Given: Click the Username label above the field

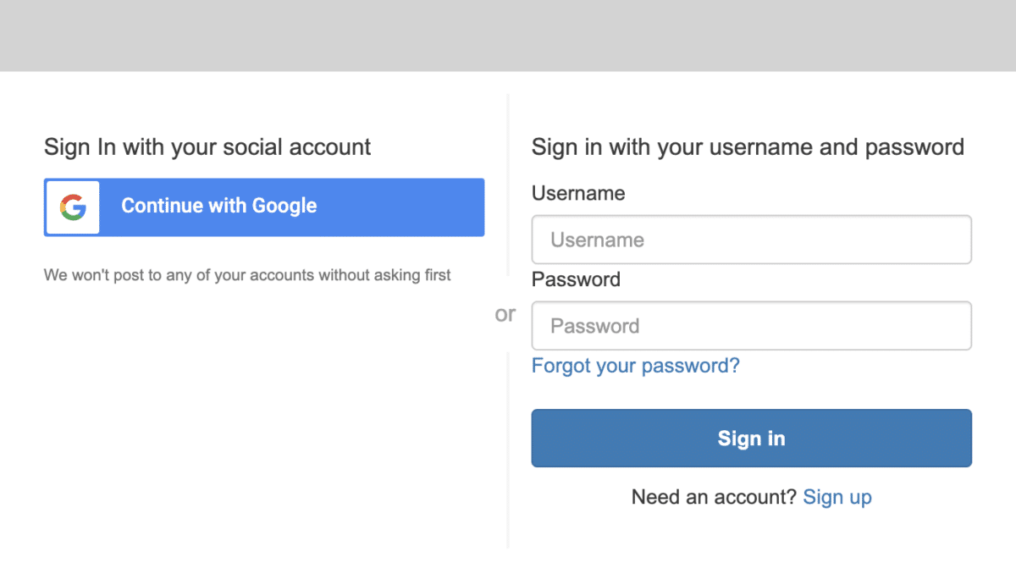Looking at the screenshot, I should click(578, 193).
